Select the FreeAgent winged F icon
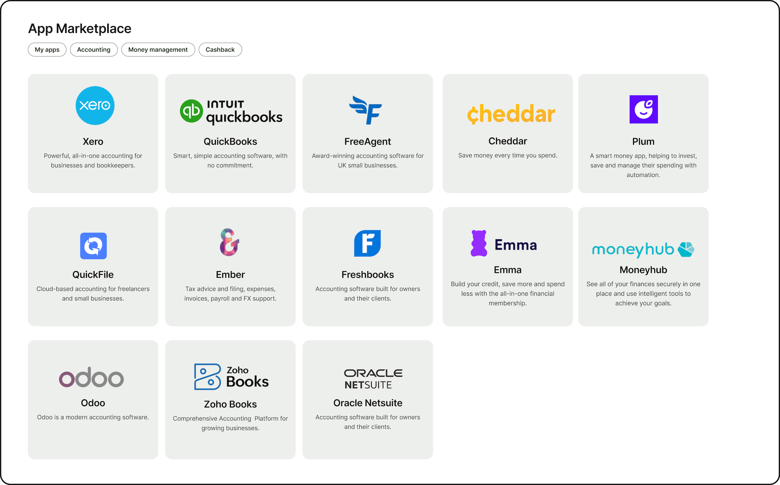The image size is (780, 485). pyautogui.click(x=366, y=110)
